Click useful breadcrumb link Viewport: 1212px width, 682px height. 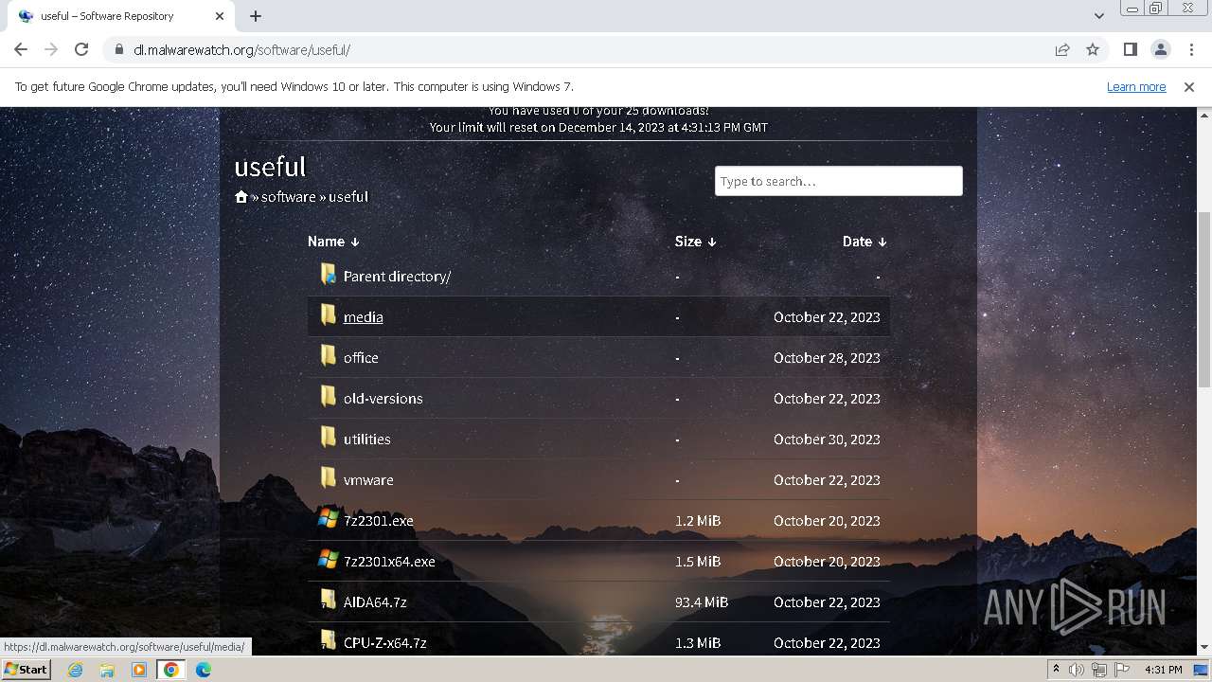click(x=348, y=197)
